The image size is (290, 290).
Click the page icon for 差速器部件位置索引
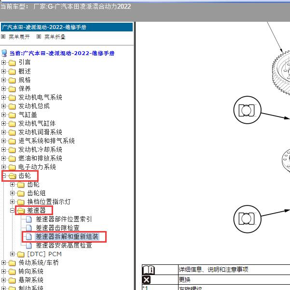pyautogui.click(x=28, y=219)
